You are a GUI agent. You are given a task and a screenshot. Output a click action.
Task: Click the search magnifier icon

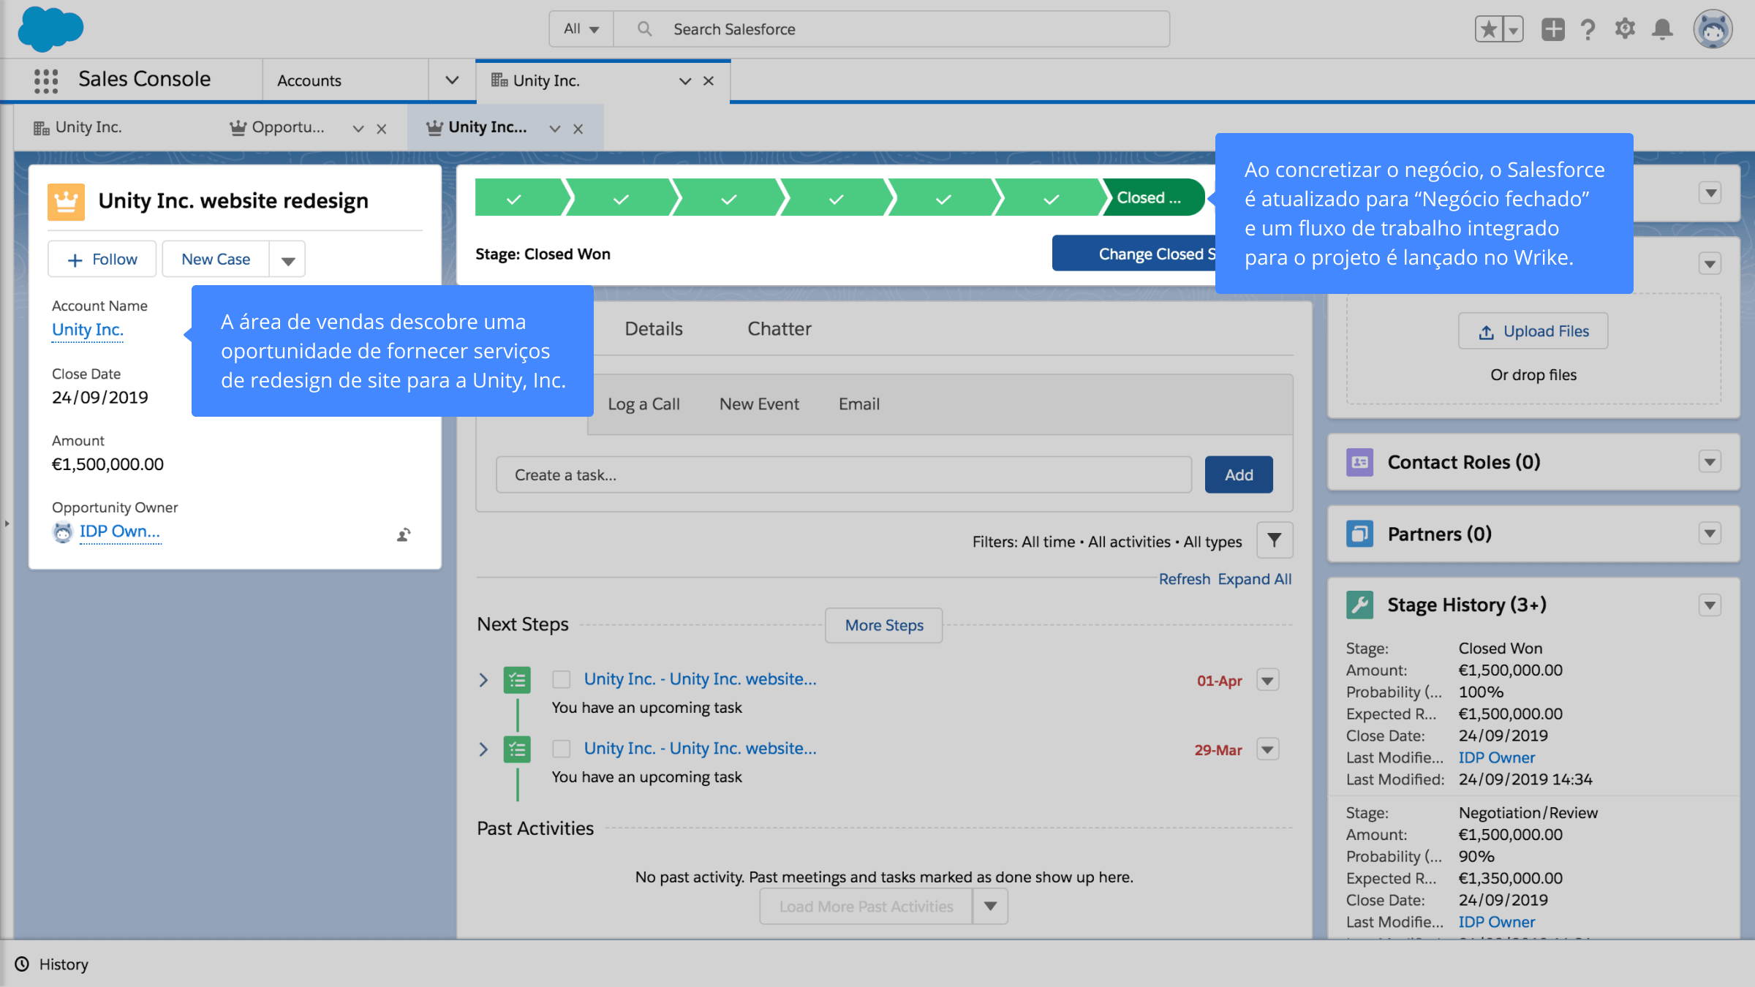[x=644, y=29]
